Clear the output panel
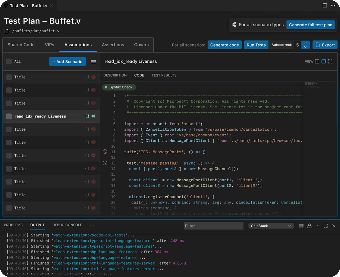 tap(301, 226)
